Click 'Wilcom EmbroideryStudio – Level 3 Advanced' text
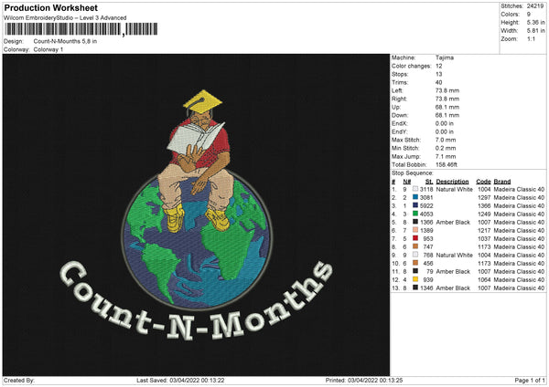This screenshot has height=387, width=549. [65, 18]
